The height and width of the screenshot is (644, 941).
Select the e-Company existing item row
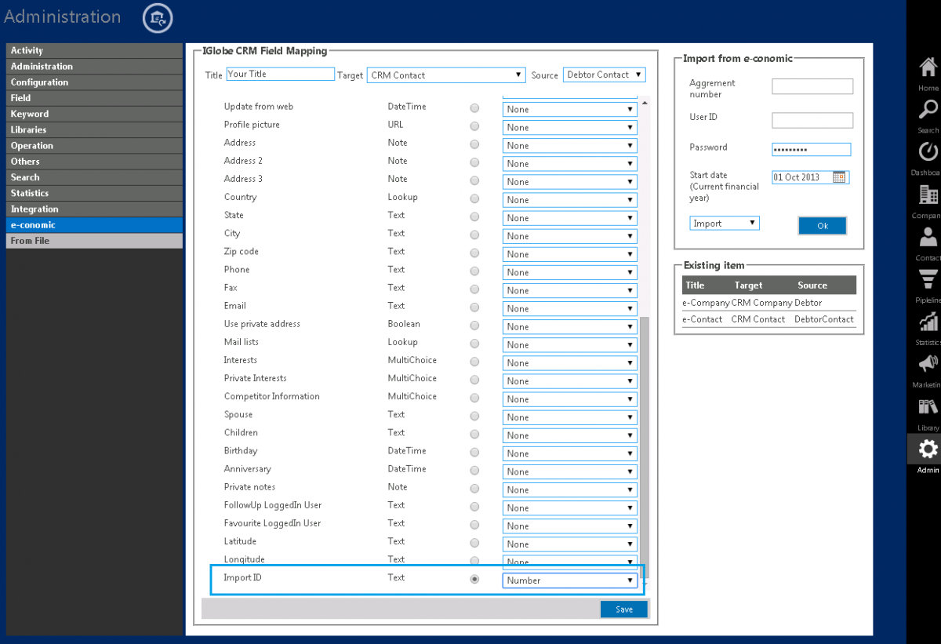(x=768, y=303)
